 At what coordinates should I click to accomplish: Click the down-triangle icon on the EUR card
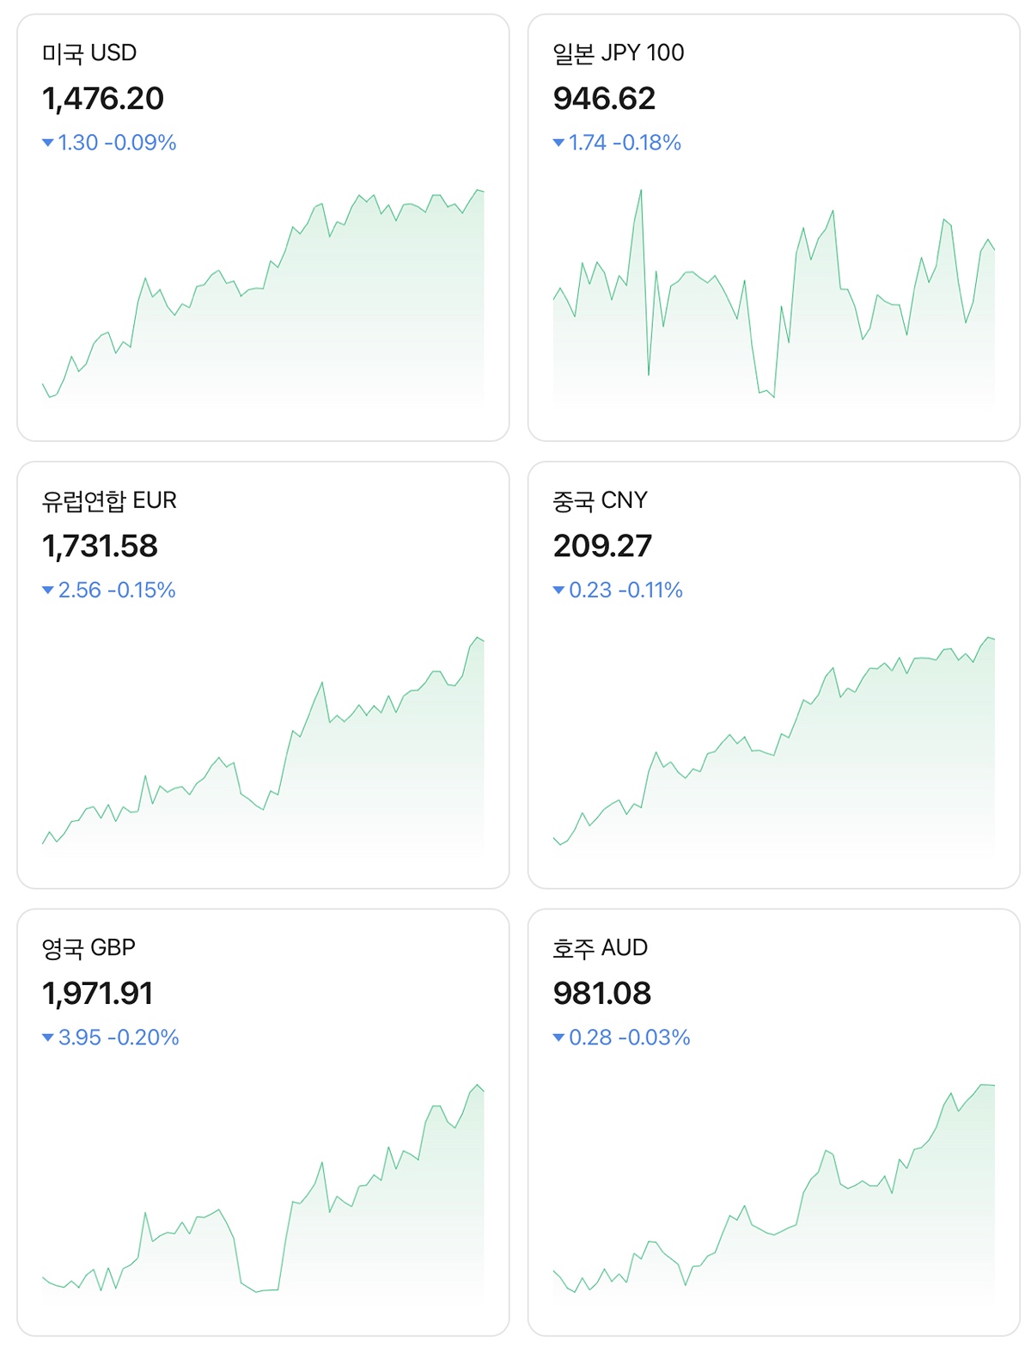click(x=48, y=591)
